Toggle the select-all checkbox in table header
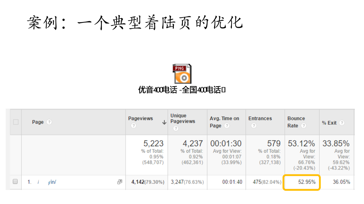364x204 pixels. pos(16,122)
